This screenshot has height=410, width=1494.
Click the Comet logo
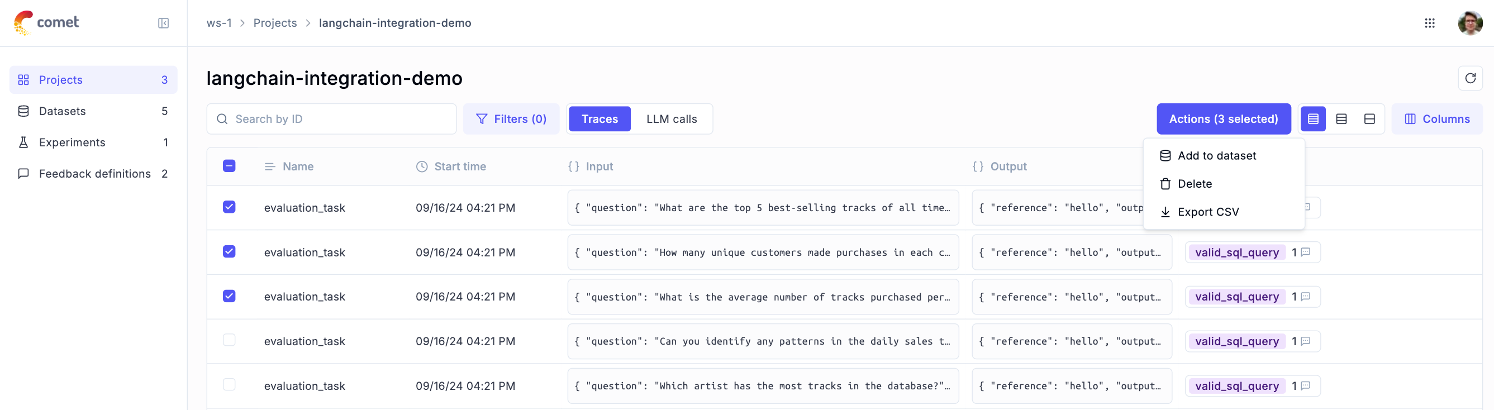click(46, 22)
